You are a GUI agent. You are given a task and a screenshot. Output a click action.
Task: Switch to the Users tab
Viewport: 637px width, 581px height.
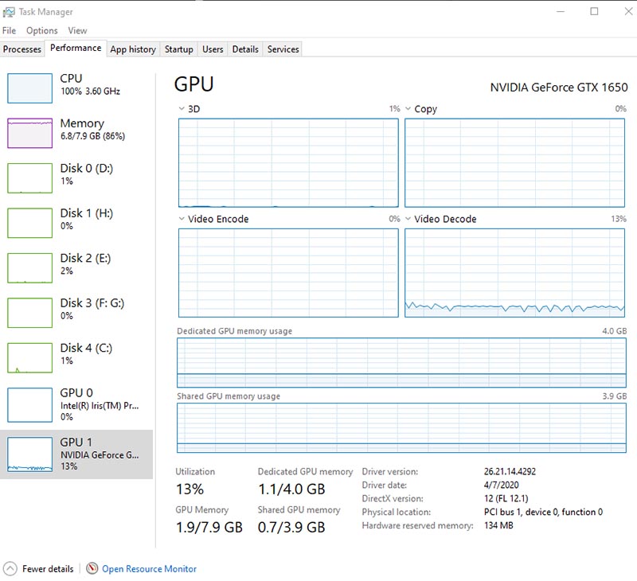pyautogui.click(x=213, y=49)
